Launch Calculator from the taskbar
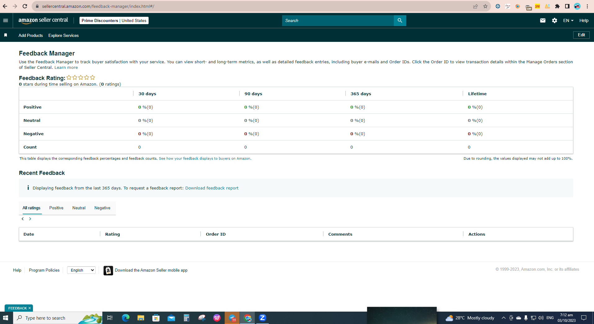Viewport: 594px width, 324px height. tap(187, 318)
